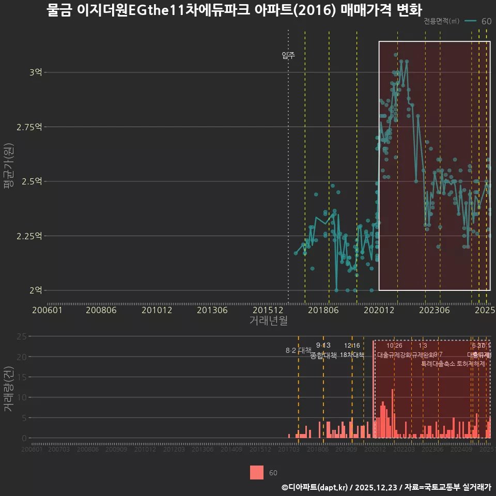This screenshot has width=496, height=496.
Task: Select the 12·16 18차대책 policy marker
Action: pyautogui.click(x=352, y=350)
